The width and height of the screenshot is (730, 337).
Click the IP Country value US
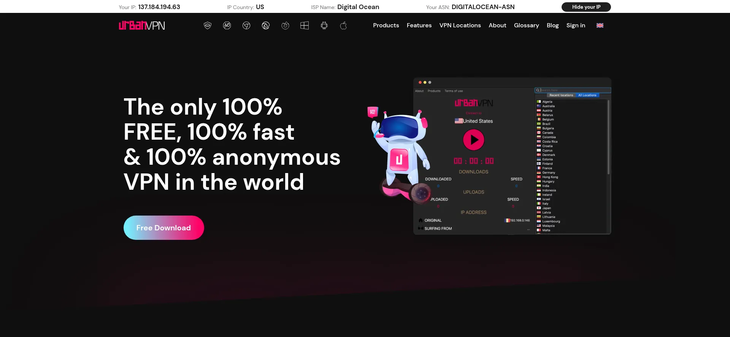(260, 7)
